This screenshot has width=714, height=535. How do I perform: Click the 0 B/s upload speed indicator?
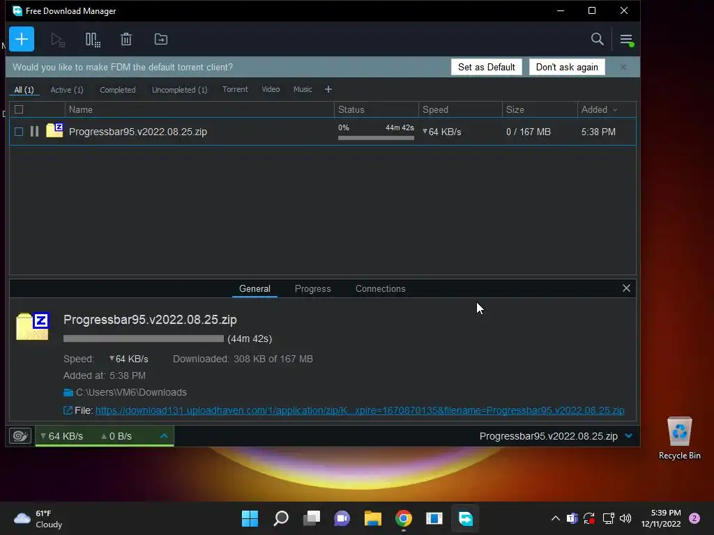point(116,436)
